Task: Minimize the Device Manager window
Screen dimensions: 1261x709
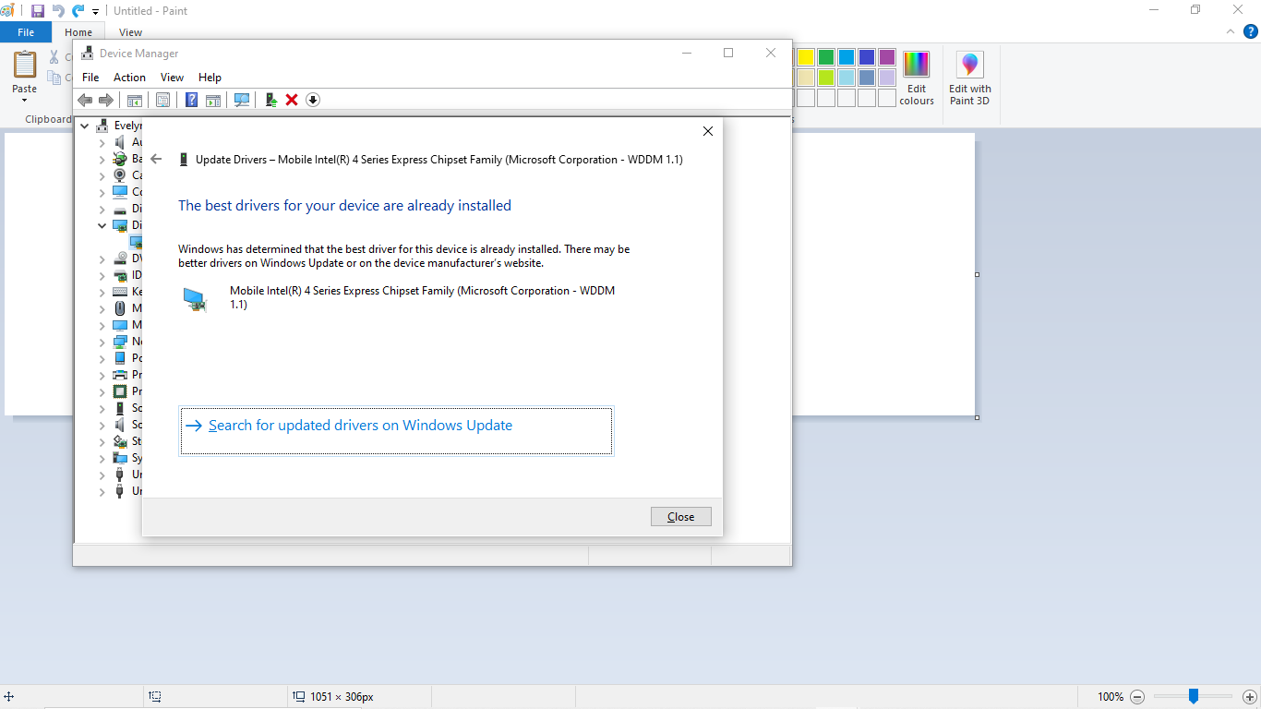Action: click(686, 53)
